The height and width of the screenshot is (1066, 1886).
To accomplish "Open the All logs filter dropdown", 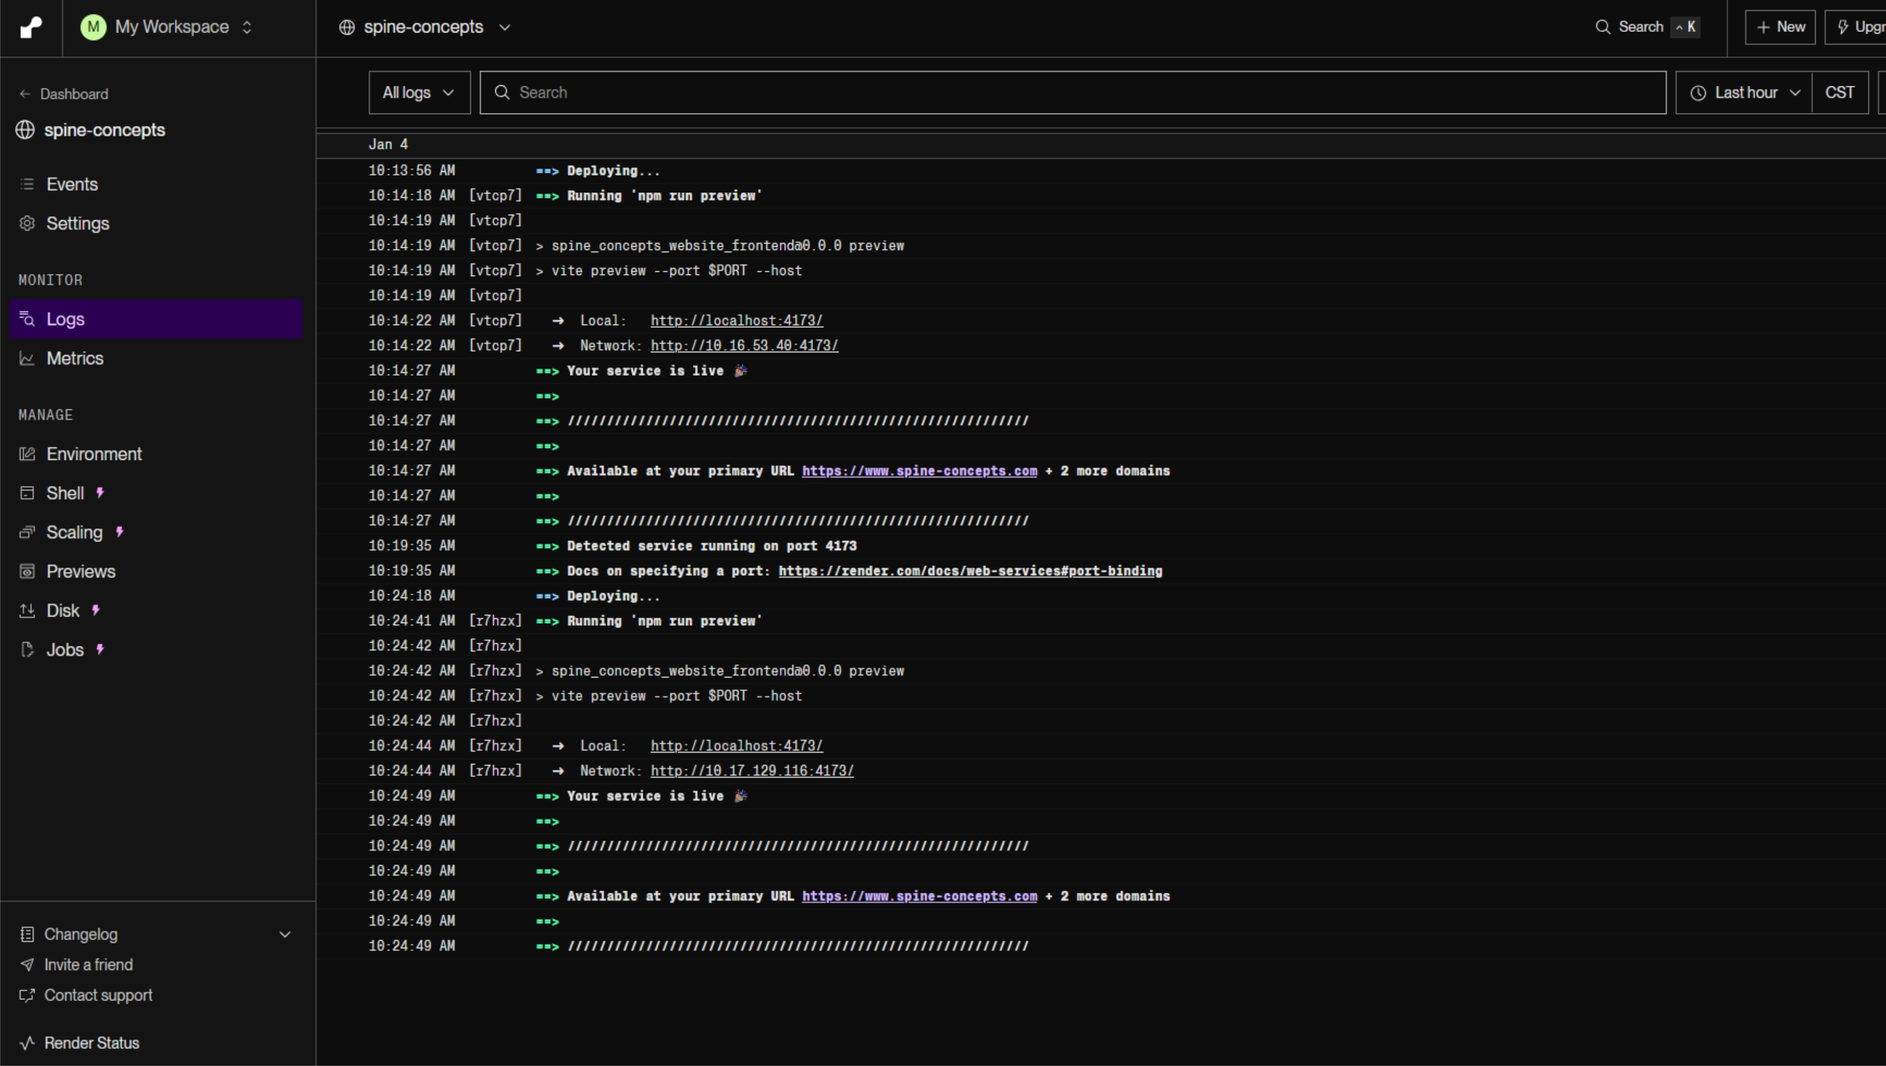I will click(x=418, y=92).
